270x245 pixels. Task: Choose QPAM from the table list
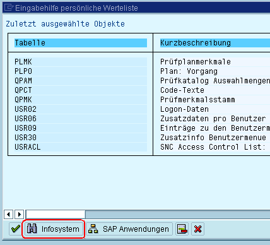[81, 81]
